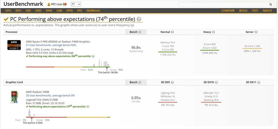Viewport: 278px width, 129px height.
Task: Click help icon beside Processor Bench header
Action: [140, 32]
